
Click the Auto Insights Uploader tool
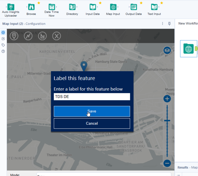tap(11, 7)
